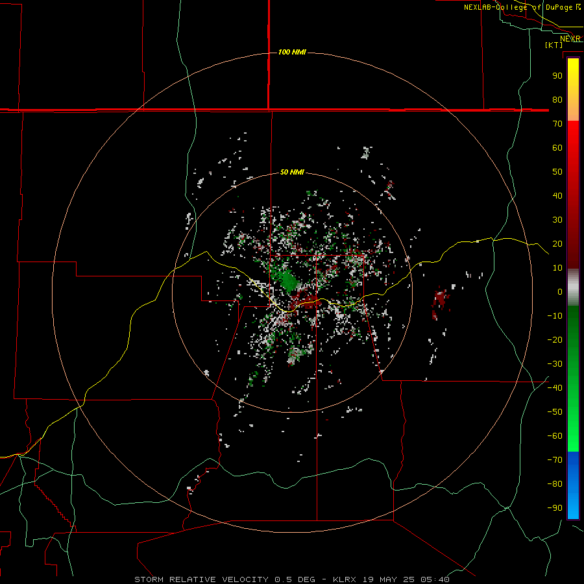Viewport: 584px width, 584px height.
Task: Click the KLRX radar site identifier
Action: [345, 579]
